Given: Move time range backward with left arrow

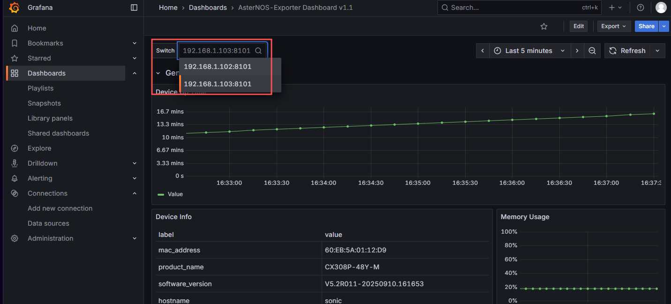Looking at the screenshot, I should (x=483, y=51).
